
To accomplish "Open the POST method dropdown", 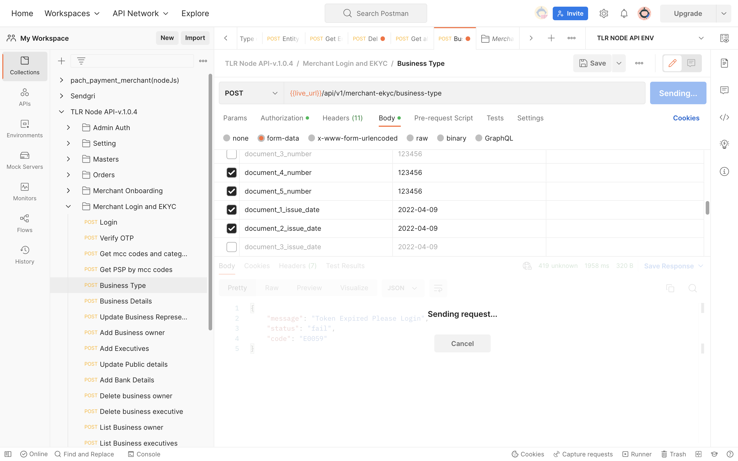I will [x=251, y=93].
